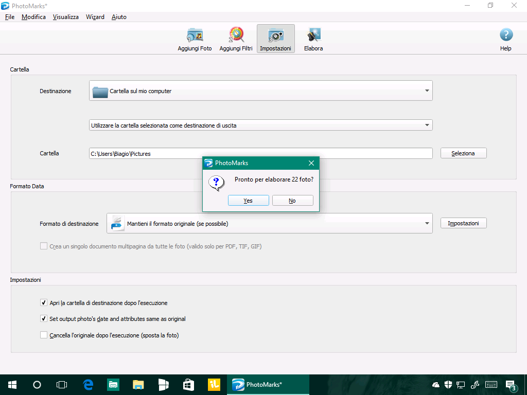Screen dimensions: 527x395
Task: Open Windows Defender shield tray icon
Action: pyautogui.click(x=448, y=385)
